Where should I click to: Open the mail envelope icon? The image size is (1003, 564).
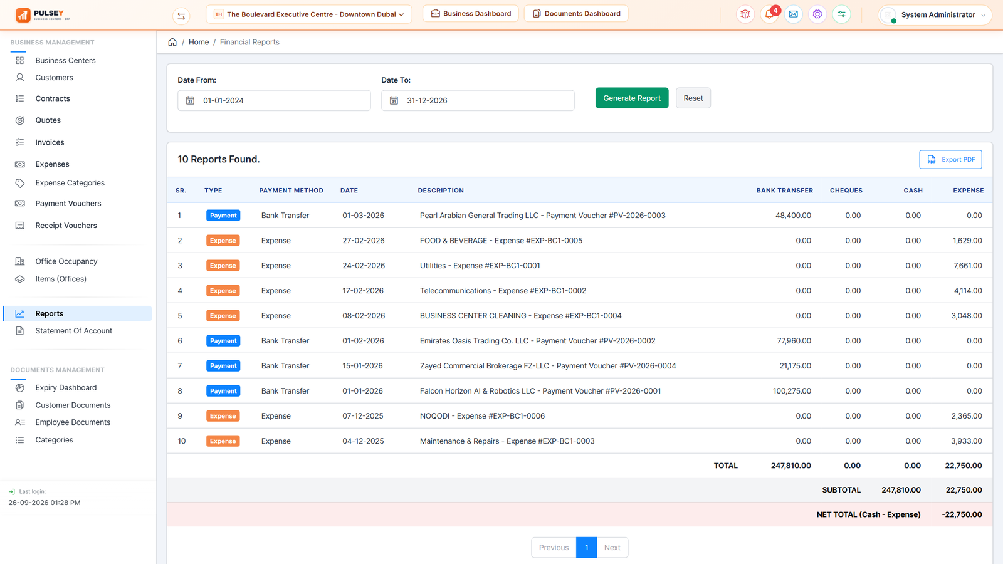coord(794,14)
